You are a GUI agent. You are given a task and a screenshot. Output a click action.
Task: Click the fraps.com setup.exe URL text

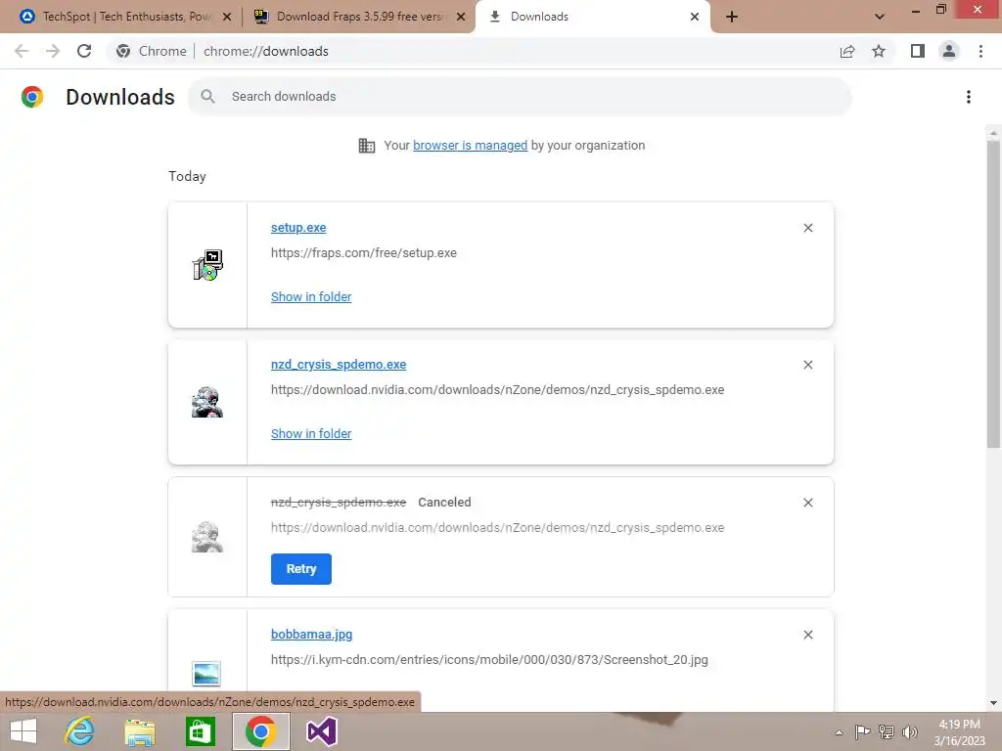364,253
